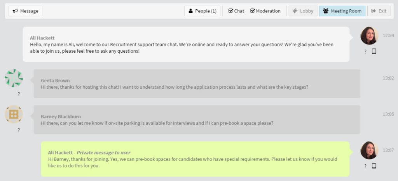Image resolution: width=398 pixels, height=181 pixels.
Task: Click question mark under Barney Blackburn's avatar
Action: [x=19, y=130]
